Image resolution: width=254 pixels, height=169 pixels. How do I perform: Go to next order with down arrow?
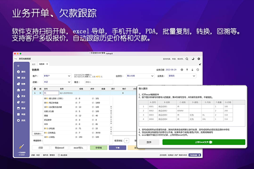[193, 70]
